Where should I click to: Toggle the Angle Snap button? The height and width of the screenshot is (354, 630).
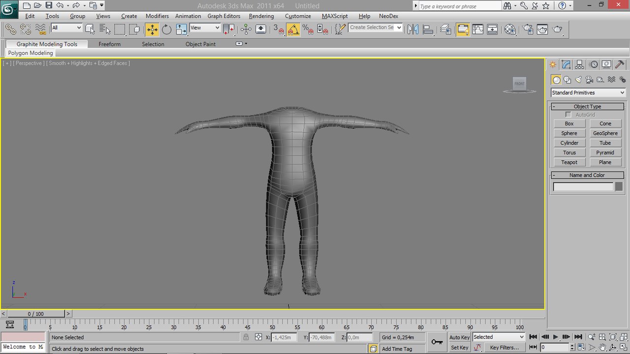click(293, 29)
